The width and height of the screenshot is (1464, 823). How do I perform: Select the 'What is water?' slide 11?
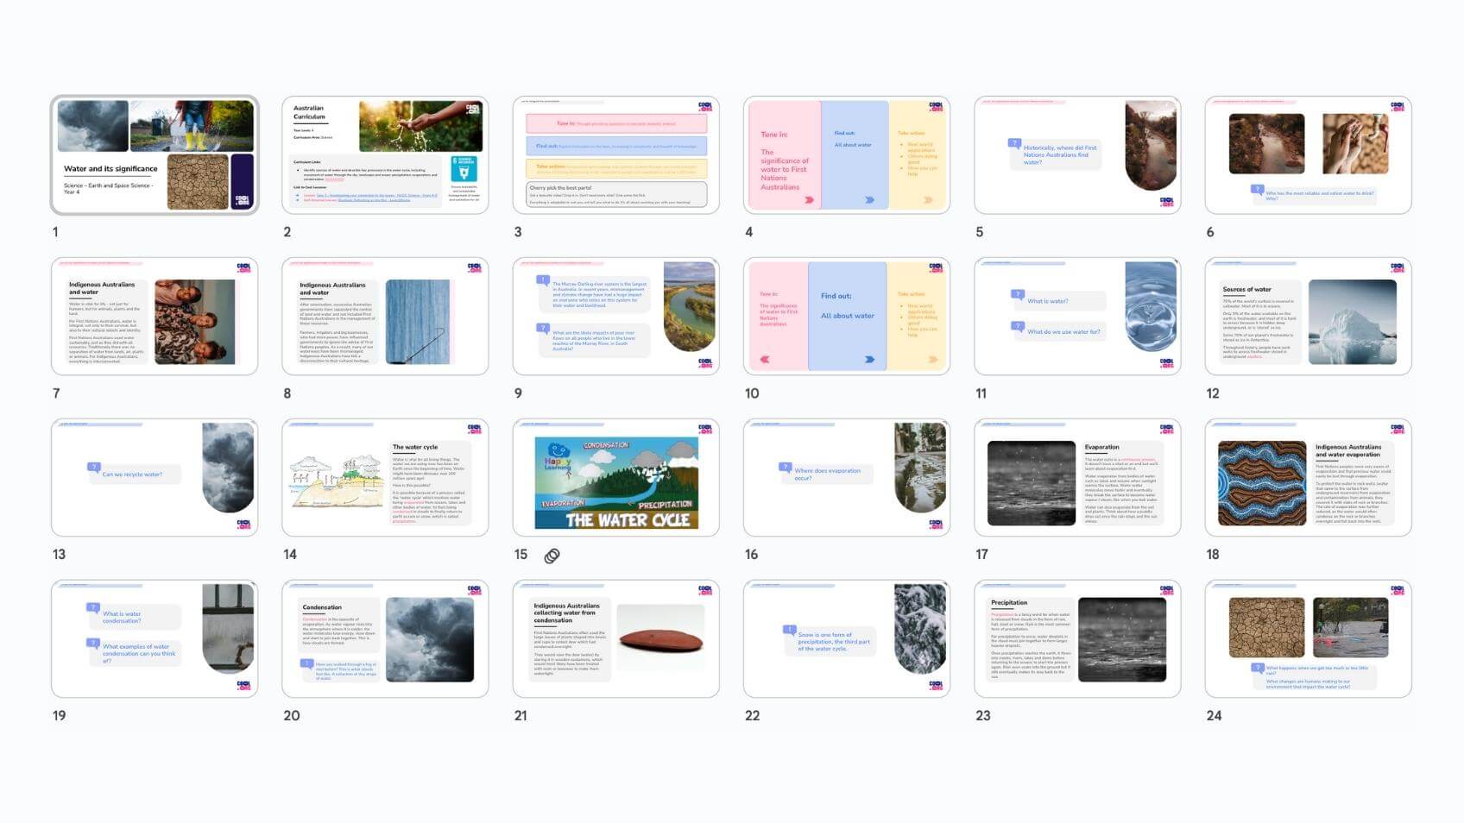pos(1077,317)
